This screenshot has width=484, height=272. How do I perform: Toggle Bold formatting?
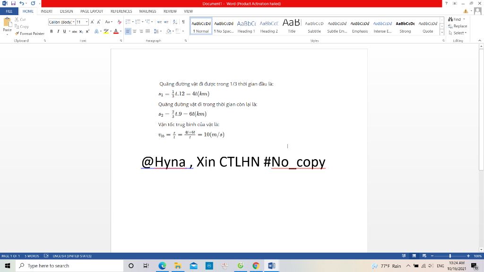tap(51, 31)
